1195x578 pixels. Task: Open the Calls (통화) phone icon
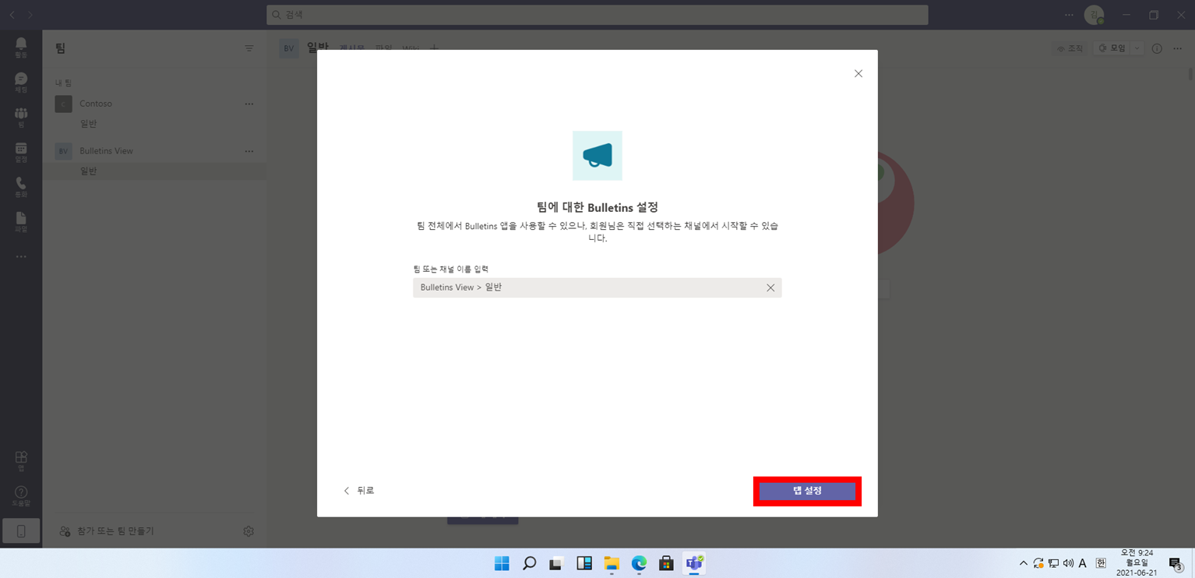(21, 187)
